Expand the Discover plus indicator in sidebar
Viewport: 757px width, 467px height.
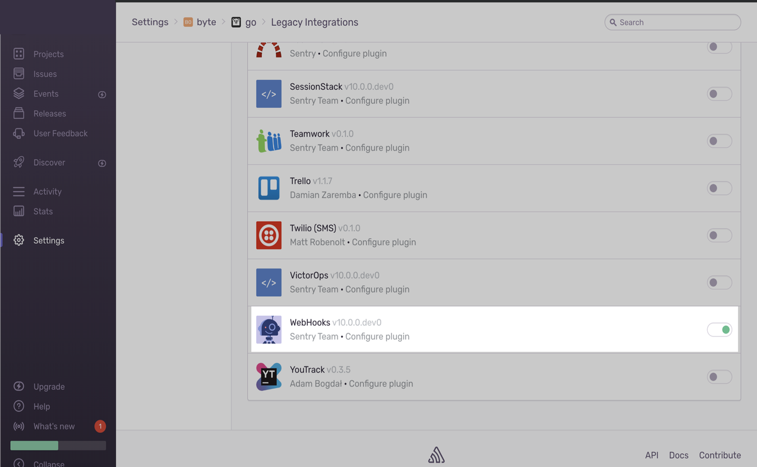(102, 163)
